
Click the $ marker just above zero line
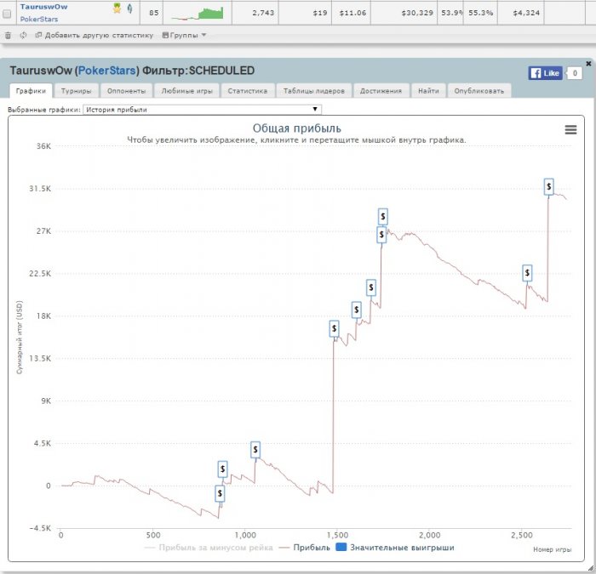click(x=222, y=469)
